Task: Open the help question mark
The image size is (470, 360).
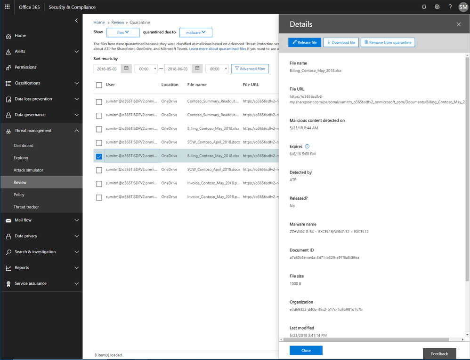Action: click(450, 7)
